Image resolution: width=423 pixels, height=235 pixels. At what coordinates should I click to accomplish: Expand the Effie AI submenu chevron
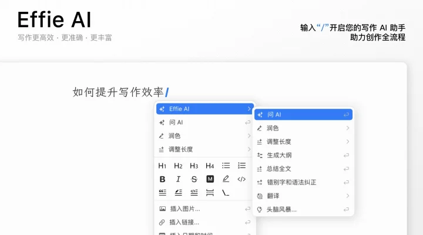click(x=249, y=109)
